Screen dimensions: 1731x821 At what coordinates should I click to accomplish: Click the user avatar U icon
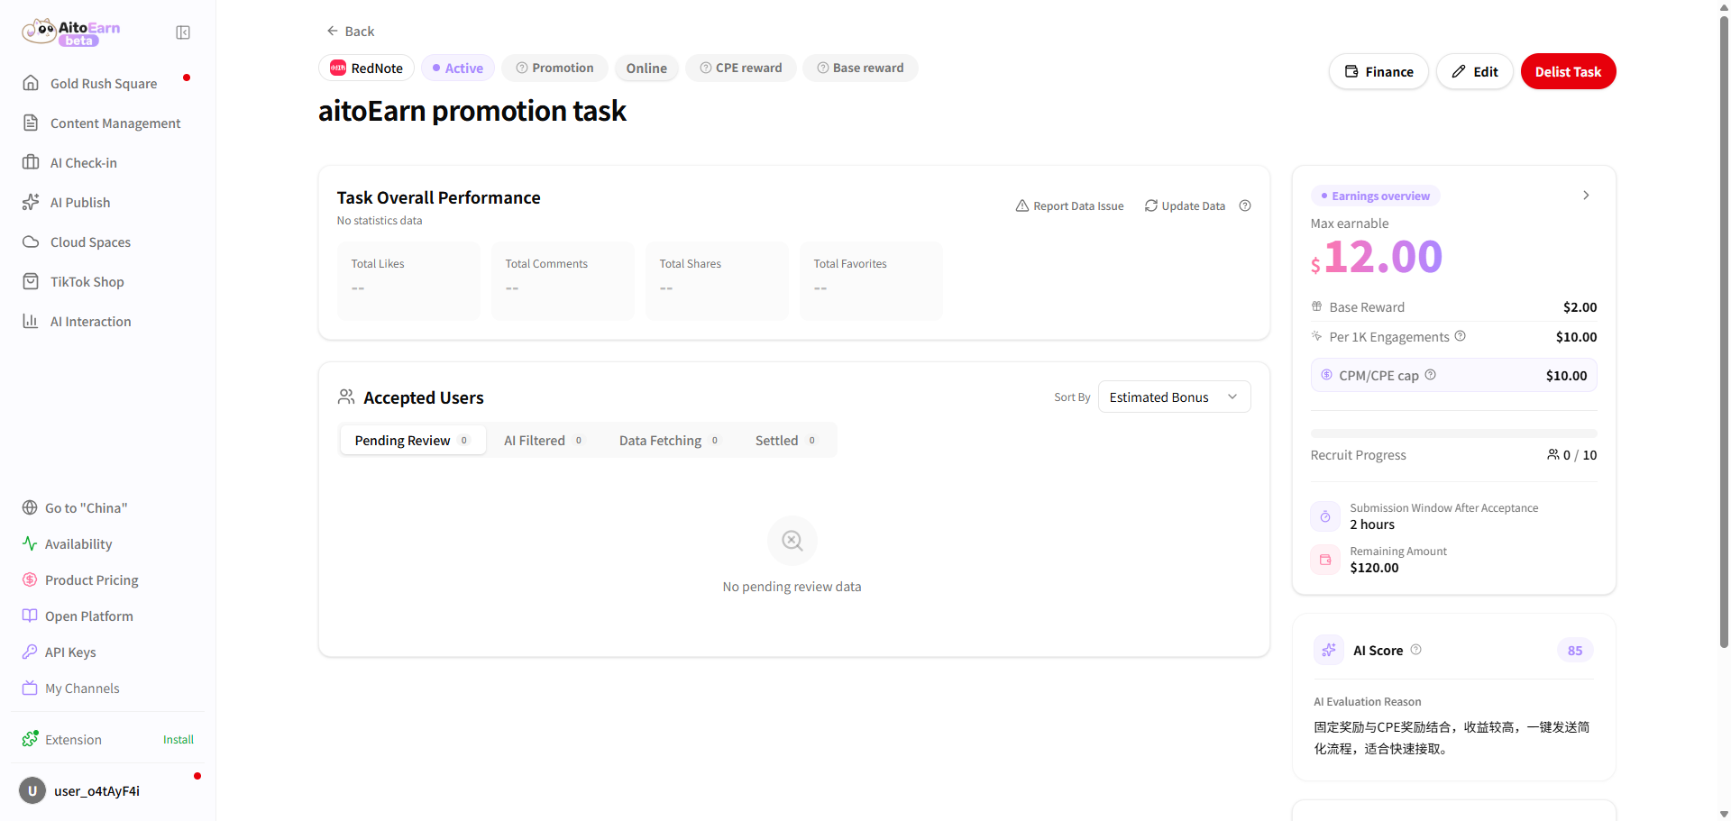32,790
